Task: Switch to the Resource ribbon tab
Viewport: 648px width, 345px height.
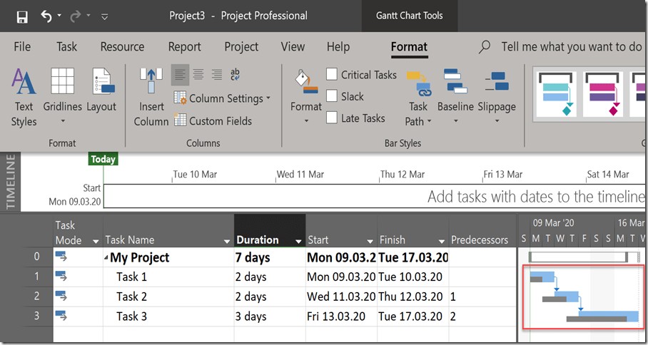Action: tap(122, 47)
